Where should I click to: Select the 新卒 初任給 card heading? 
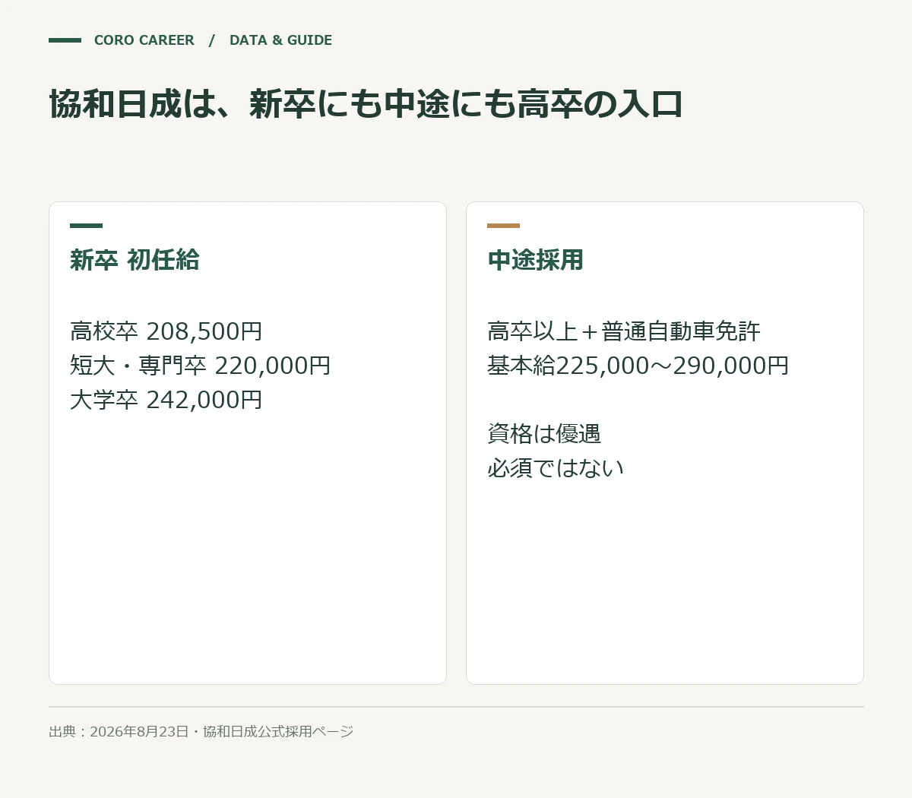[x=135, y=260]
